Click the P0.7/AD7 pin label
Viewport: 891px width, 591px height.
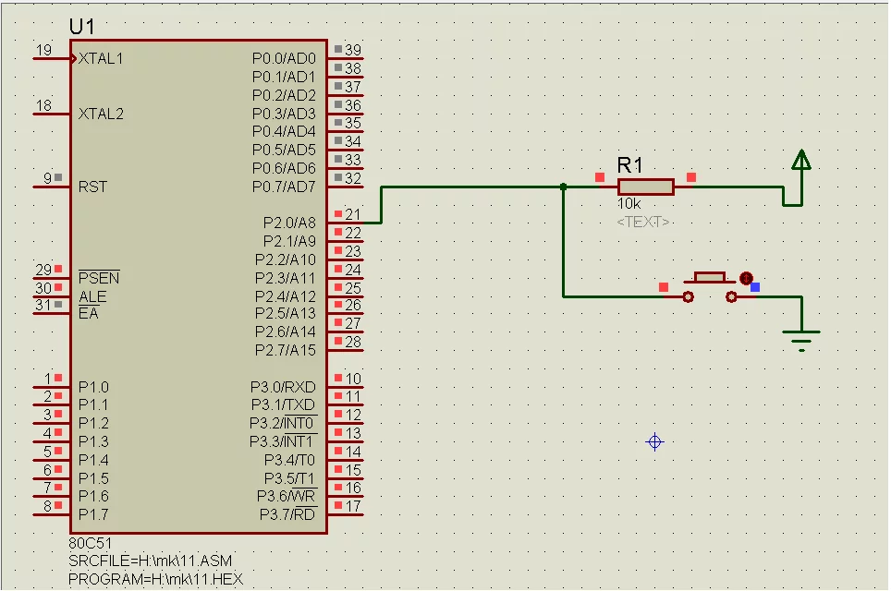(x=284, y=187)
